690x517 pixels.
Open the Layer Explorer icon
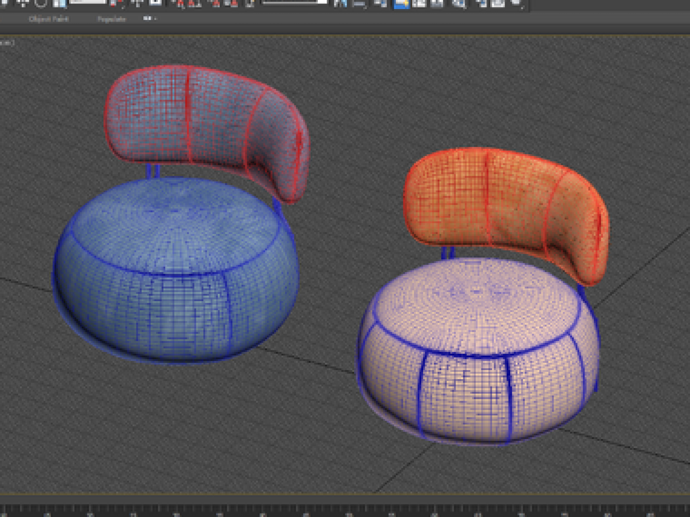[380, 3]
